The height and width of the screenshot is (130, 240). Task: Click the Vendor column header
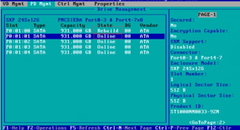149,25
